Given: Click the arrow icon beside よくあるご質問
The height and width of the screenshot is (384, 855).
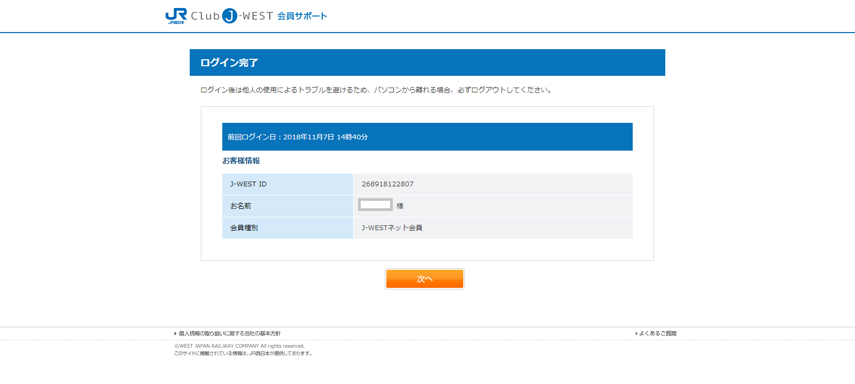Looking at the screenshot, I should click(636, 334).
